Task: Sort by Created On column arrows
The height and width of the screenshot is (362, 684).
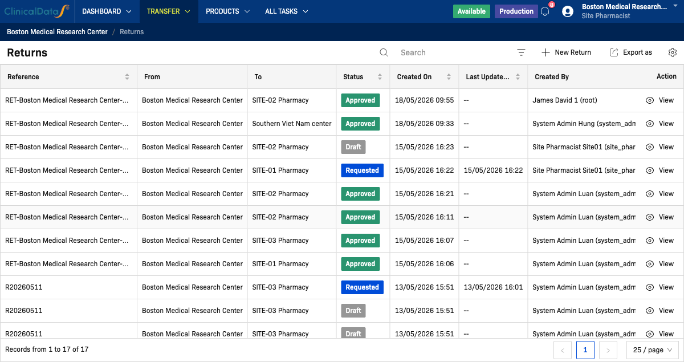Action: pyautogui.click(x=449, y=77)
